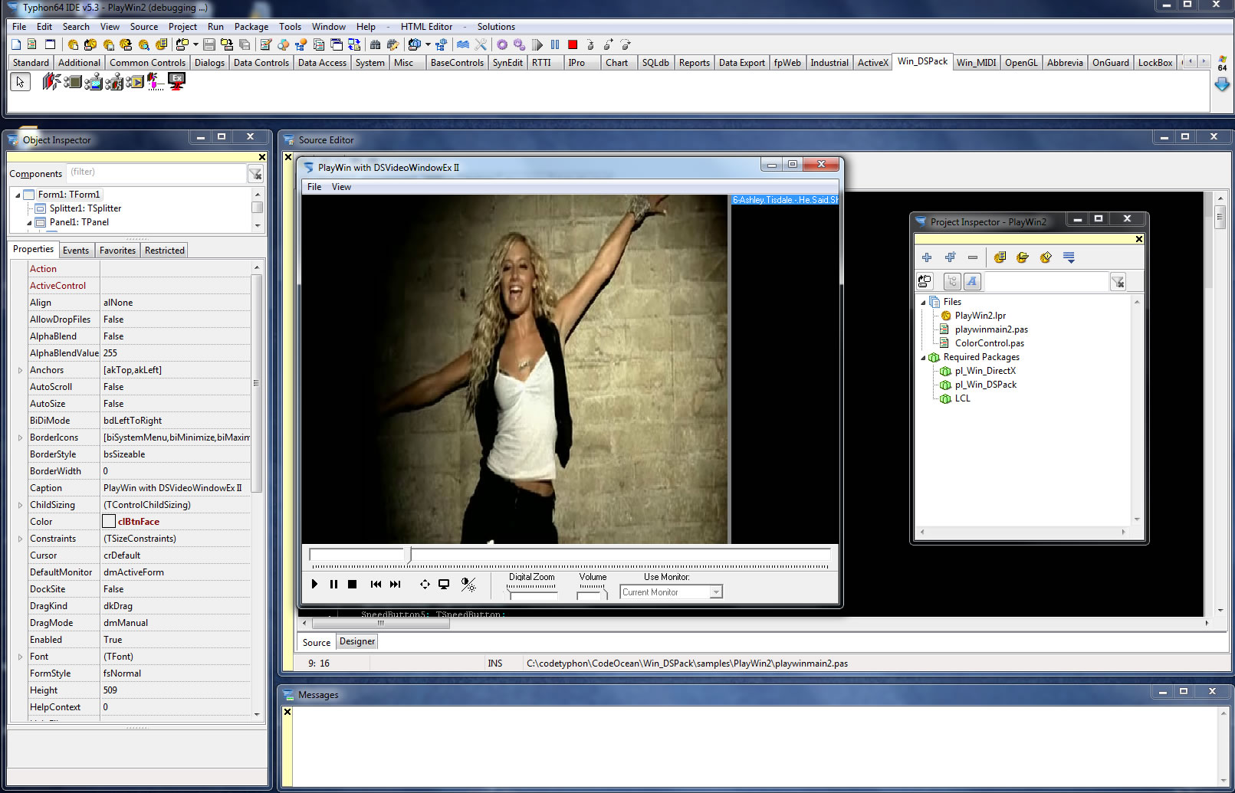Viewport: 1235px width, 793px height.
Task: Click the Pause button in PlayWin player
Action: tap(333, 584)
